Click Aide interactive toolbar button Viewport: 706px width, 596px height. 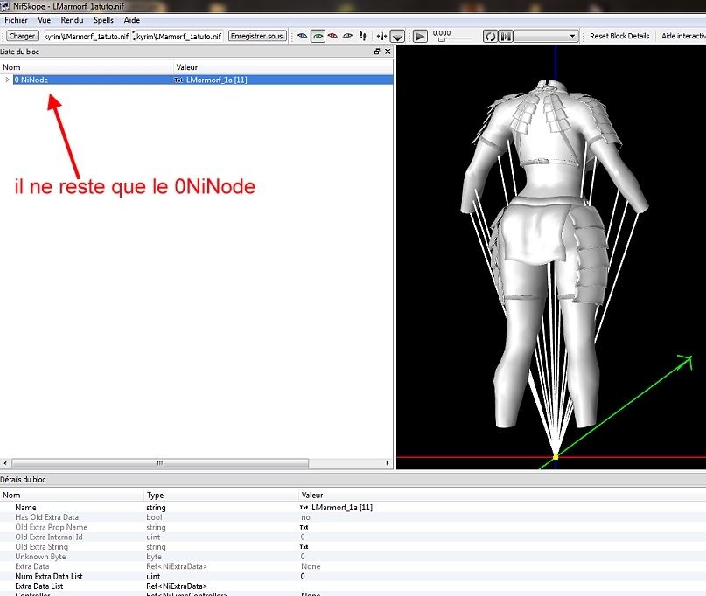(x=683, y=36)
